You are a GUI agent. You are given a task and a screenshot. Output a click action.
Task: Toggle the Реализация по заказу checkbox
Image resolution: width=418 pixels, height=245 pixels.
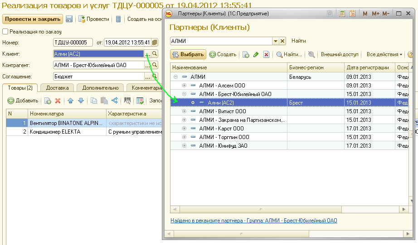(5, 32)
